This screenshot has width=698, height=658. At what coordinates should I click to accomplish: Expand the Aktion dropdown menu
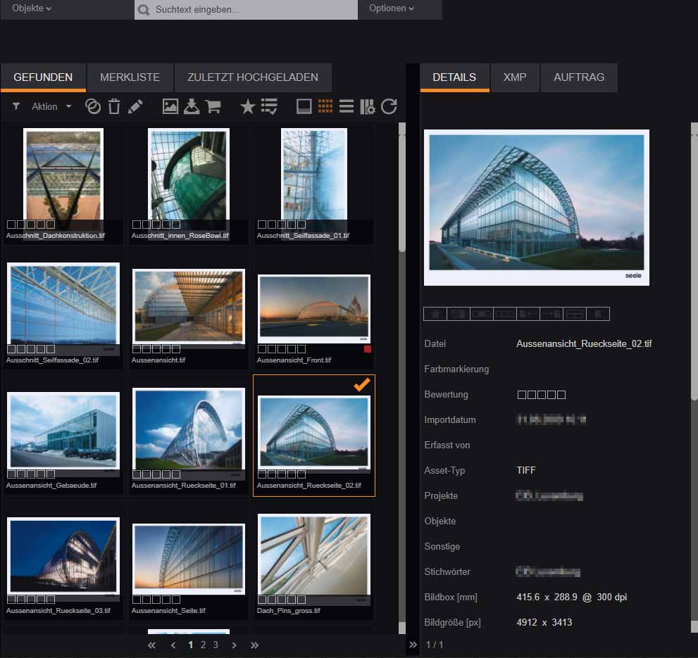tap(51, 107)
